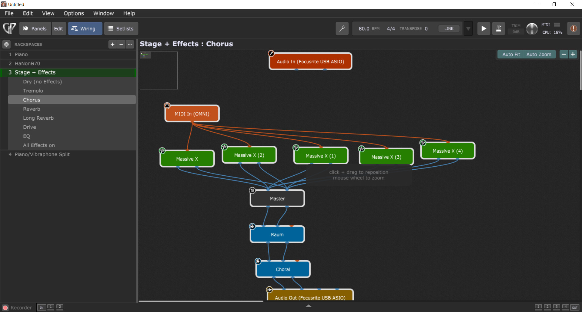Viewport: 582px width, 312px height.
Task: Open rackspaces more options ellipsis
Action: click(x=130, y=44)
